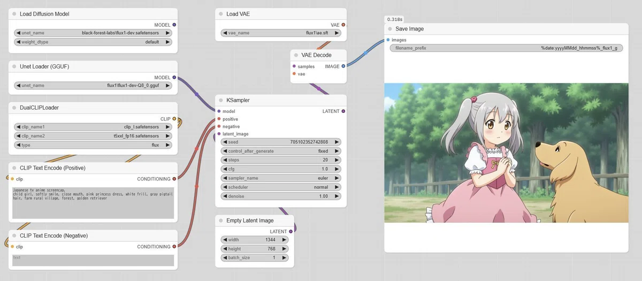Screen dimensions: 642x281
Task: Click the negative prompt text box
Action: point(94,261)
